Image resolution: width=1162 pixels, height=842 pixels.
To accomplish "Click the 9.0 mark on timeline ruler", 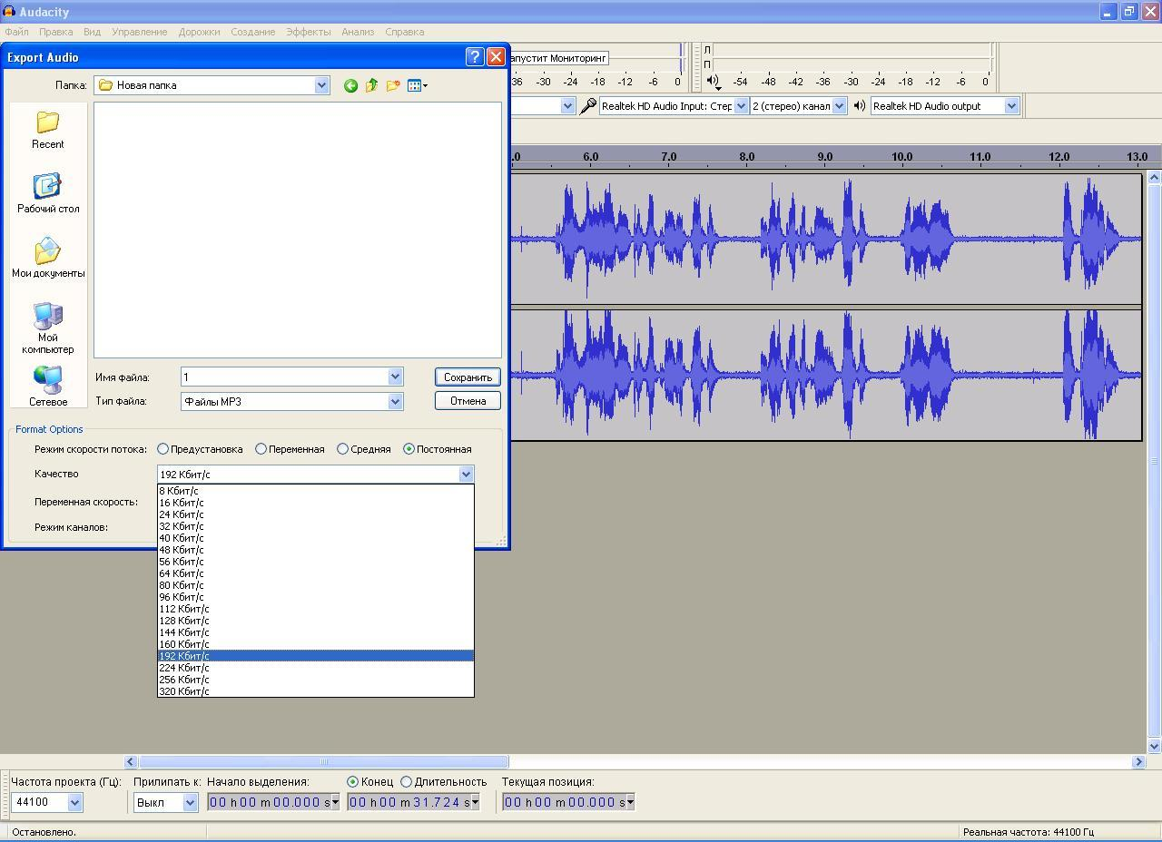I will (x=824, y=157).
